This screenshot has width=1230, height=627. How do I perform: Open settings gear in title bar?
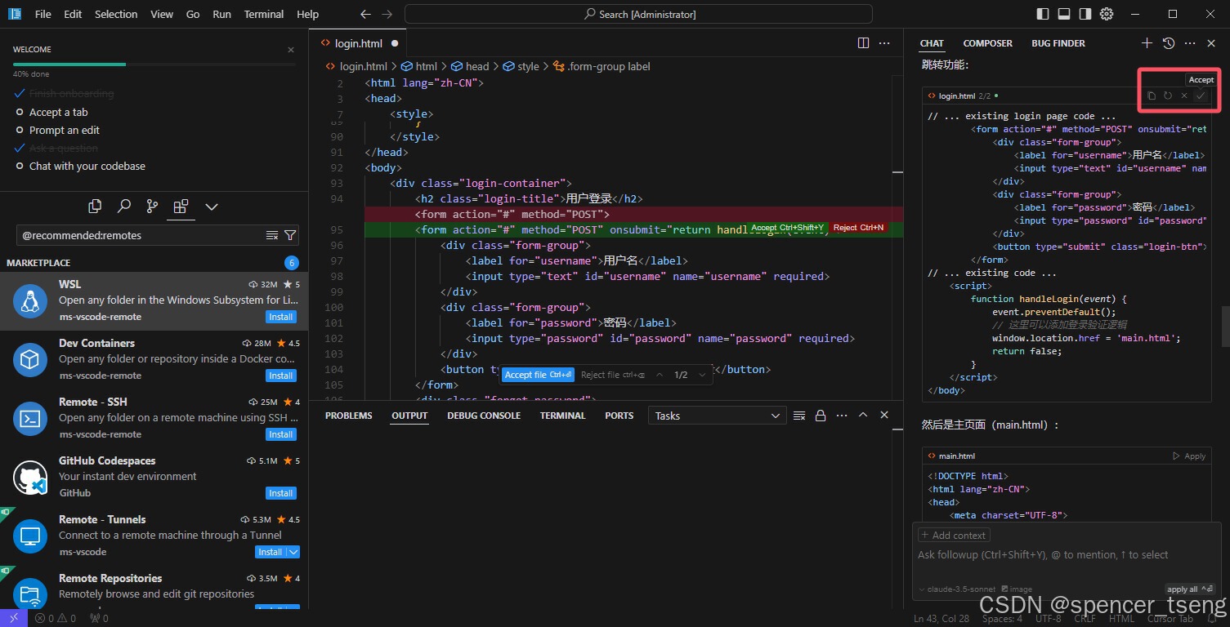tap(1107, 14)
